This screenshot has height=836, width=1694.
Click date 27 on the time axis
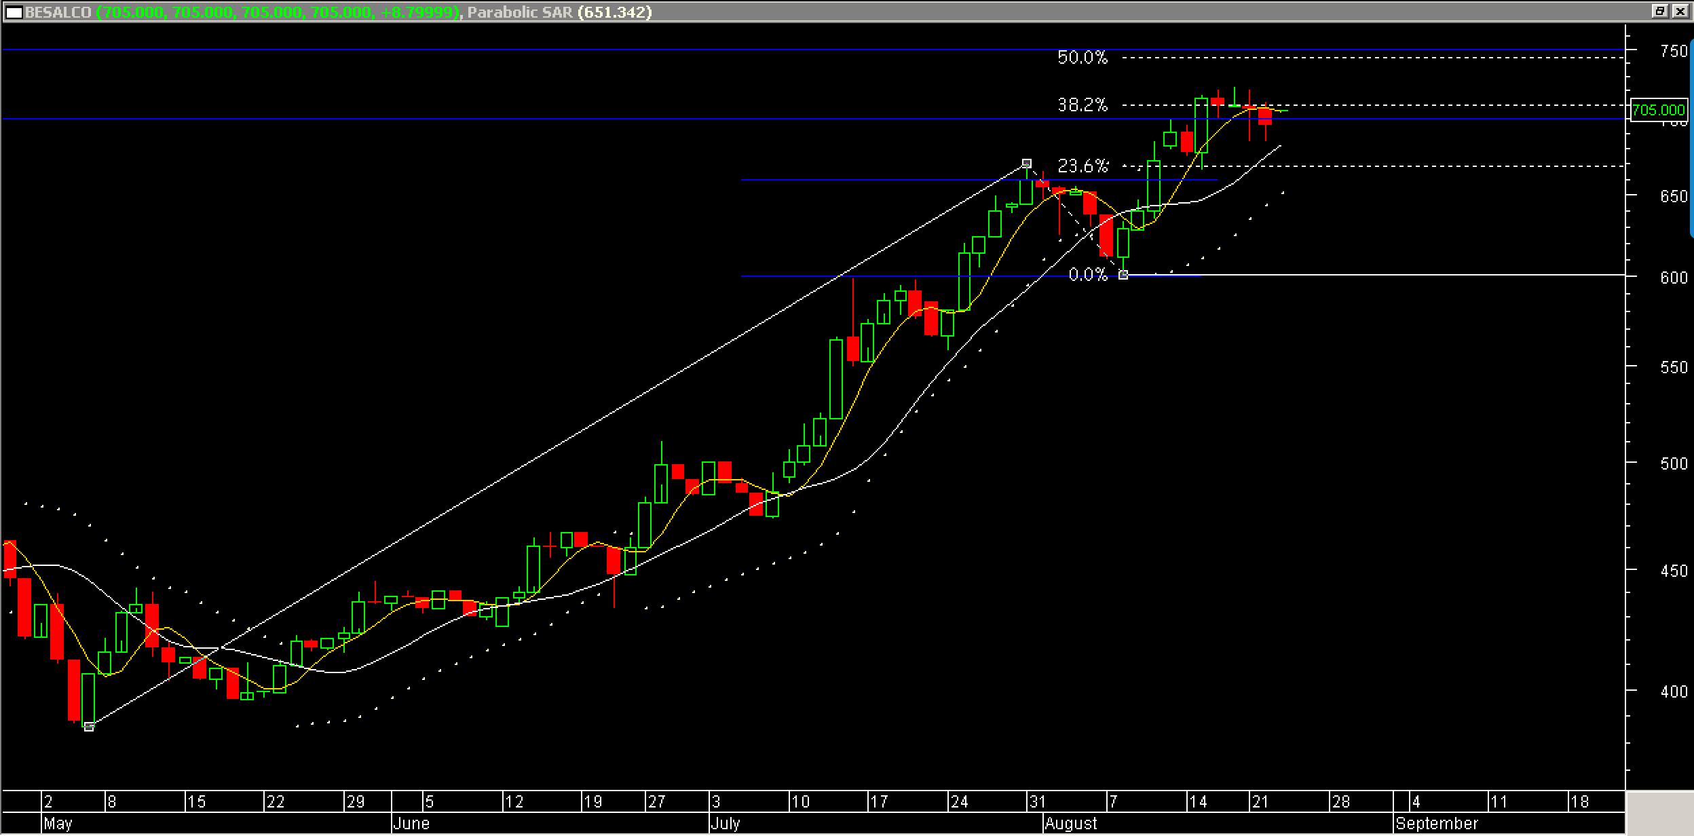click(x=656, y=802)
